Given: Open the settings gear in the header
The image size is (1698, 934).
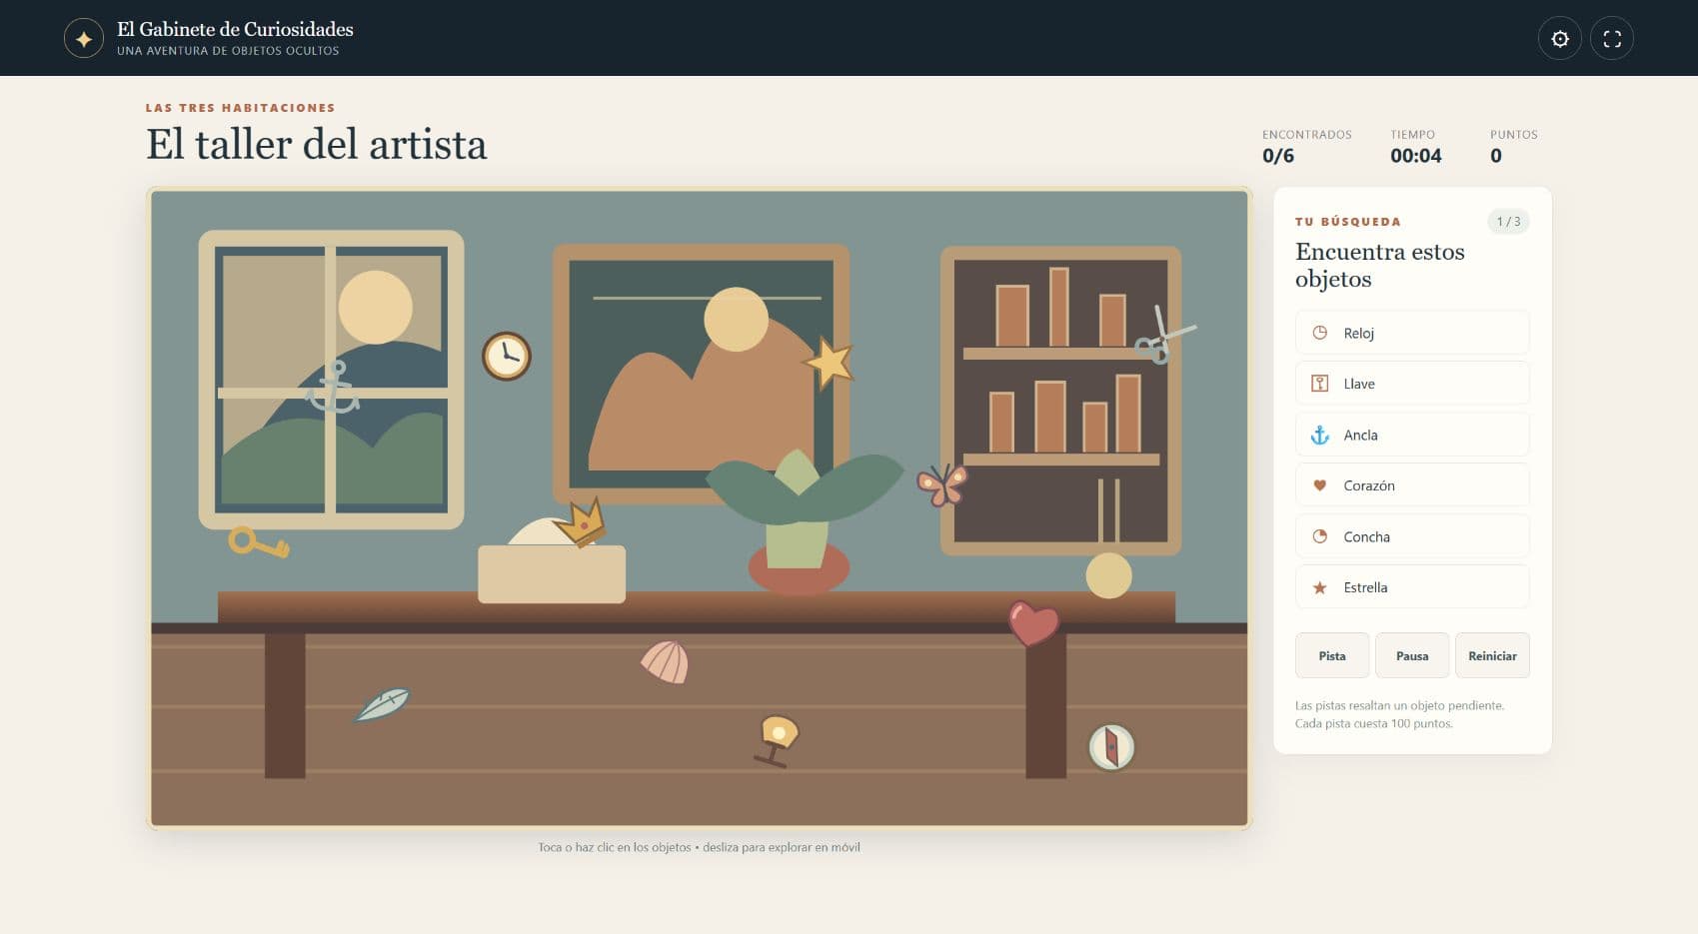Looking at the screenshot, I should click(1559, 39).
